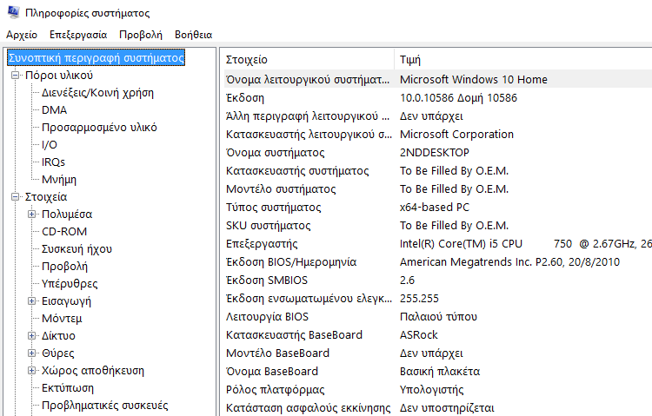Click the Microsoft Corporation value

coord(456,135)
